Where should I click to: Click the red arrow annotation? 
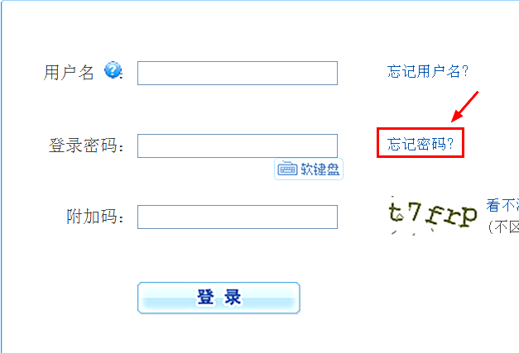[464, 107]
